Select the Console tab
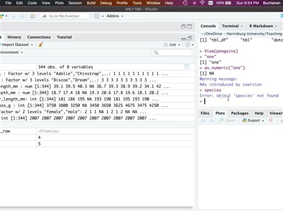Screen dimensions: 283x212 208,26
